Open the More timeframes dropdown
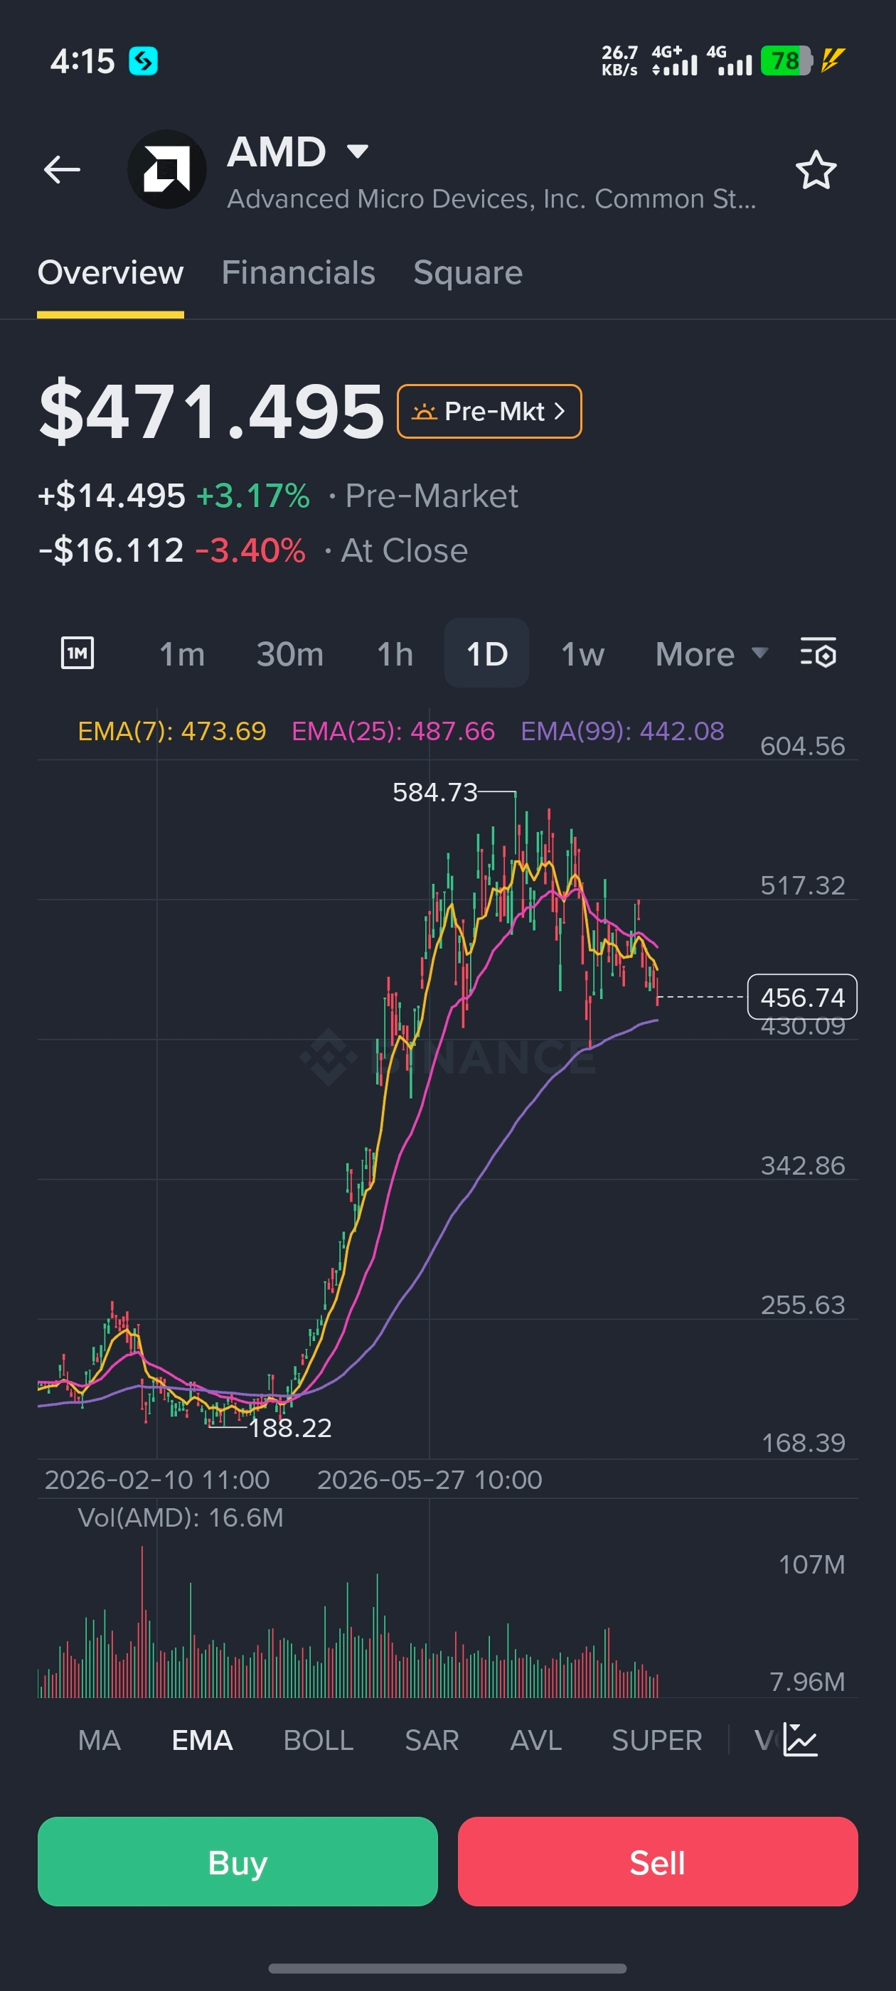Screen dimensions: 896x1991 711,654
